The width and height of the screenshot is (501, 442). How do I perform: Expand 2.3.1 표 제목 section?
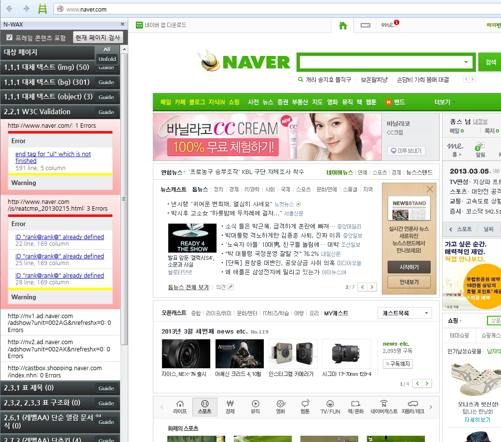coord(29,388)
